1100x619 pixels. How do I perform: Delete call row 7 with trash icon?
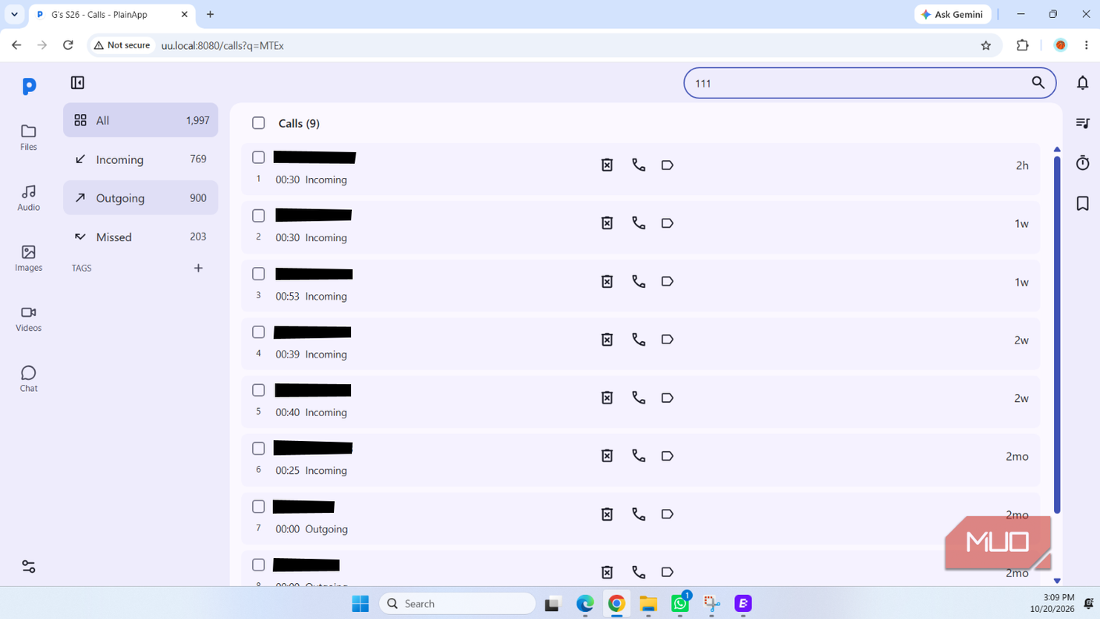tap(607, 514)
